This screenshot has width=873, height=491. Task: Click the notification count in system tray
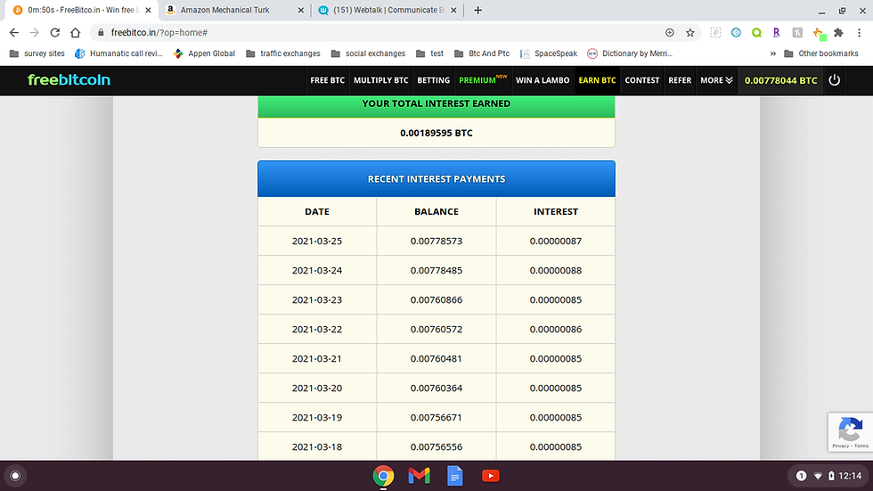[x=801, y=476]
